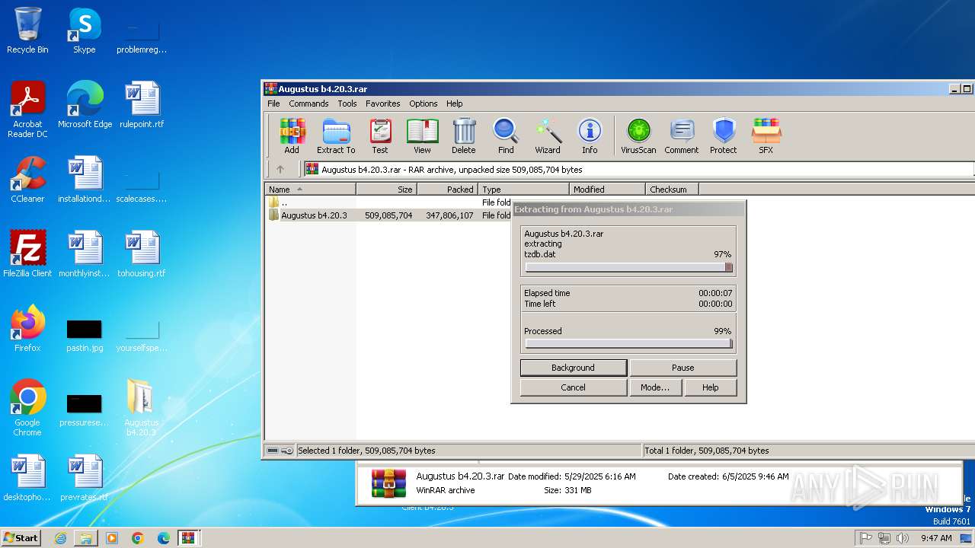This screenshot has width=975, height=548.
Task: Open the View toolbar icon
Action: coord(422,136)
